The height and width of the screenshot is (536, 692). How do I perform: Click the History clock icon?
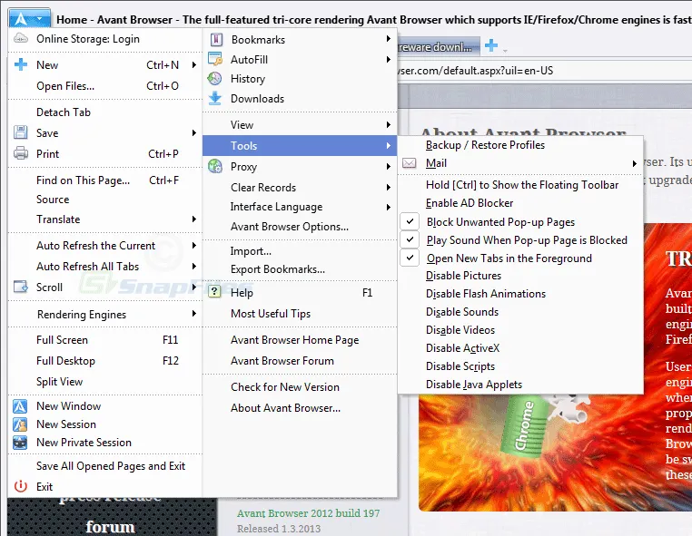pyautogui.click(x=215, y=79)
